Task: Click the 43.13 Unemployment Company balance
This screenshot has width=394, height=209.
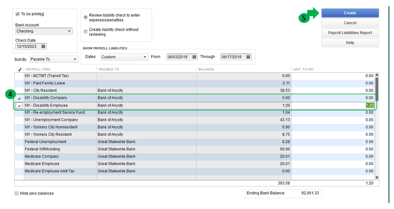Action: tap(285, 120)
